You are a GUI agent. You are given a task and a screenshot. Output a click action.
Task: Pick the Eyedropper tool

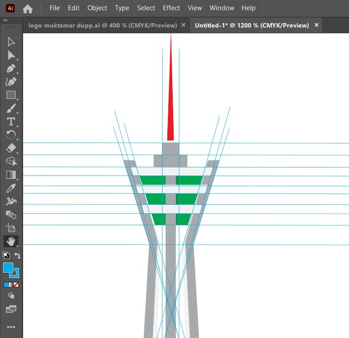(11, 188)
